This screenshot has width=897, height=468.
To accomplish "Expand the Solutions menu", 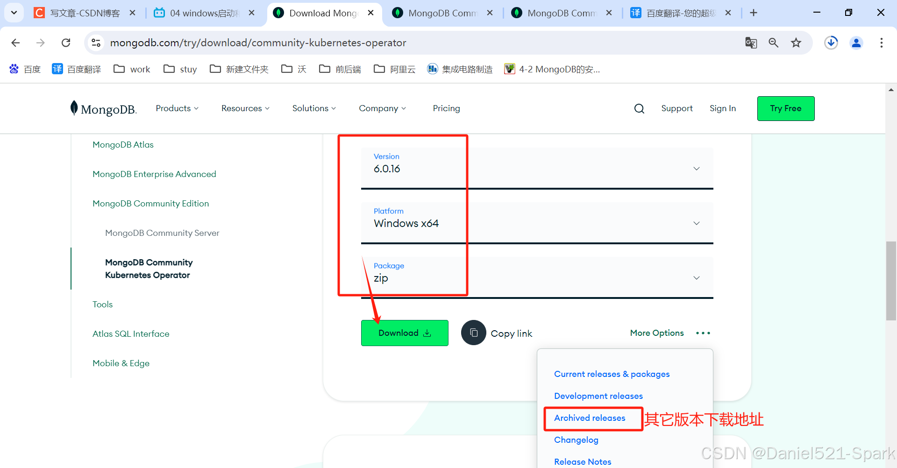I will click(314, 108).
